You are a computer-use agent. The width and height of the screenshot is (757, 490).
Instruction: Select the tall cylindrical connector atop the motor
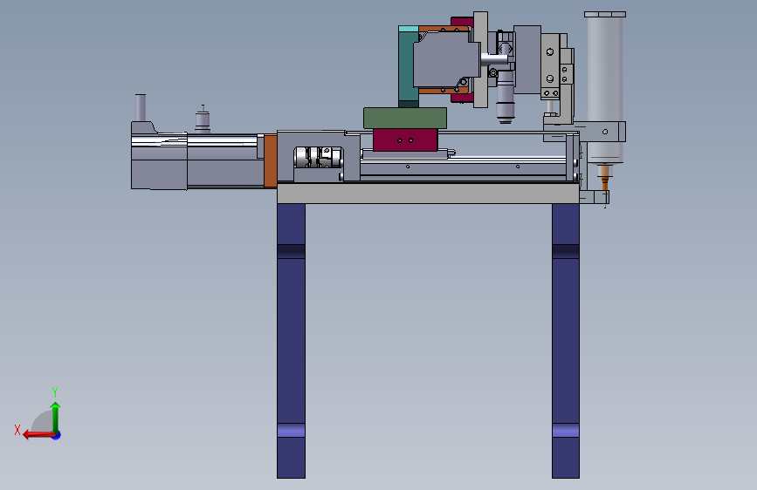point(141,107)
